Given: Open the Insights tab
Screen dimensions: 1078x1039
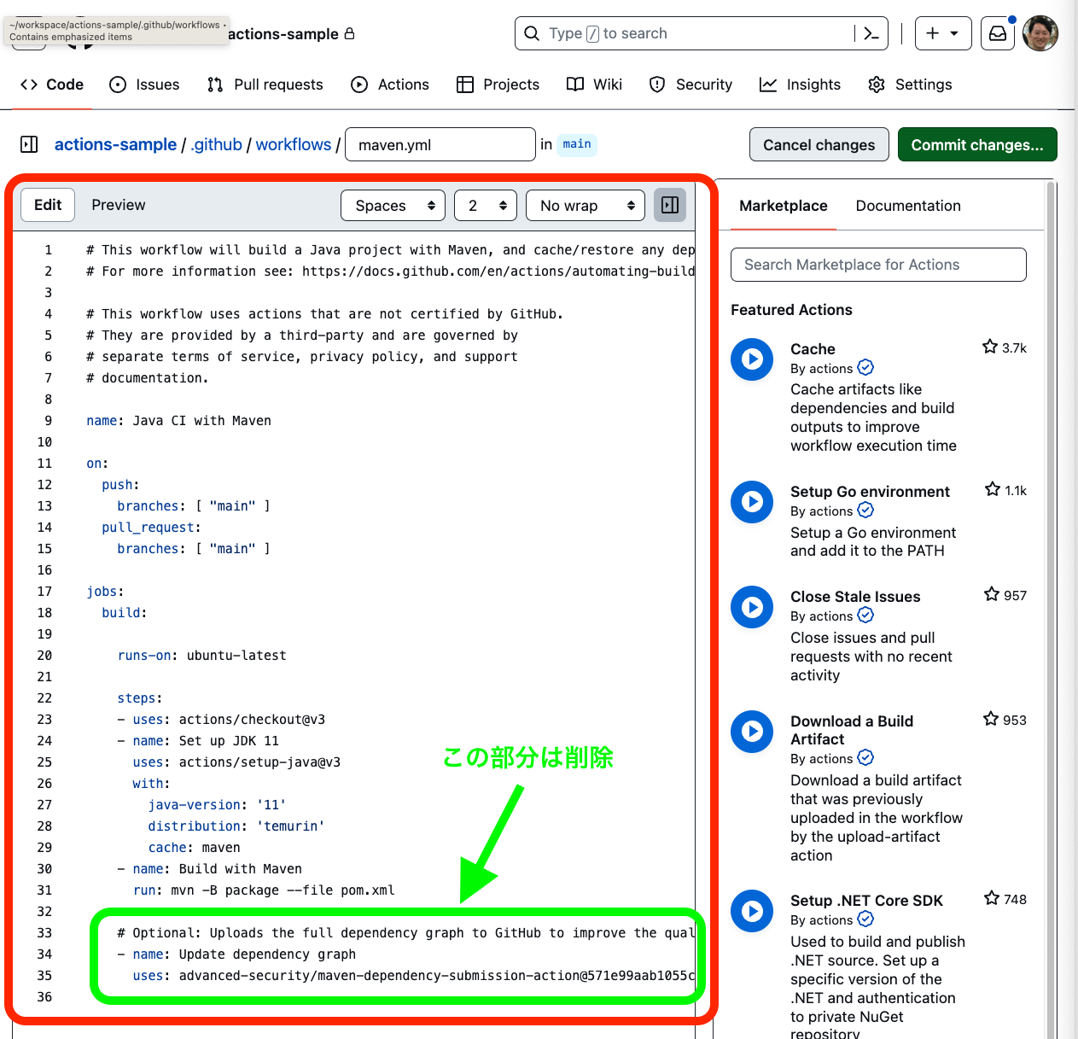Looking at the screenshot, I should coord(800,85).
